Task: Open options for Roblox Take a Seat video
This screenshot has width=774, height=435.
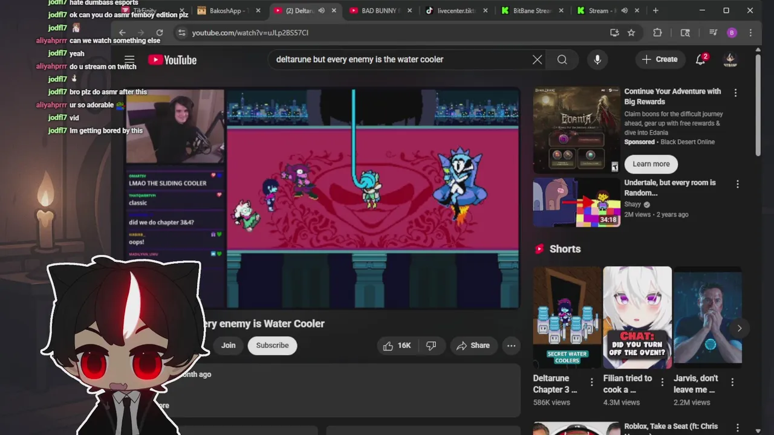Action: click(x=737, y=427)
